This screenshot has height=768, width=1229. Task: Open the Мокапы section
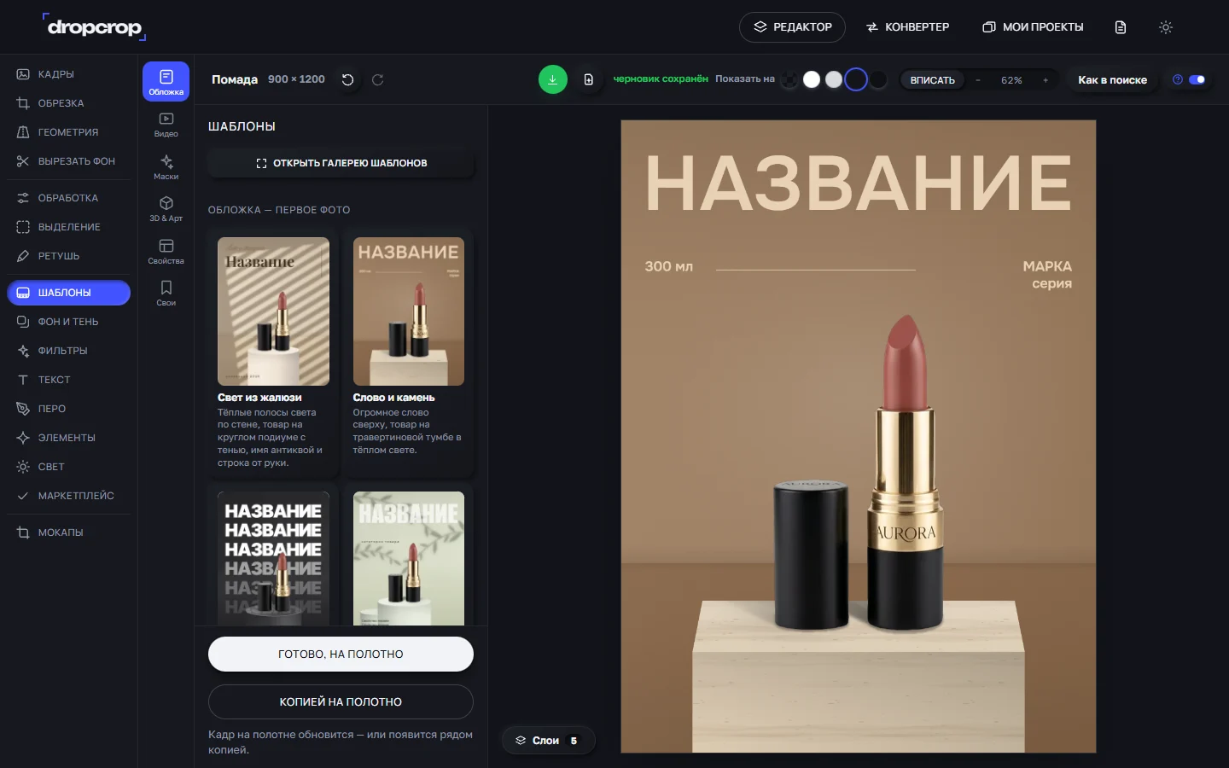pos(68,532)
